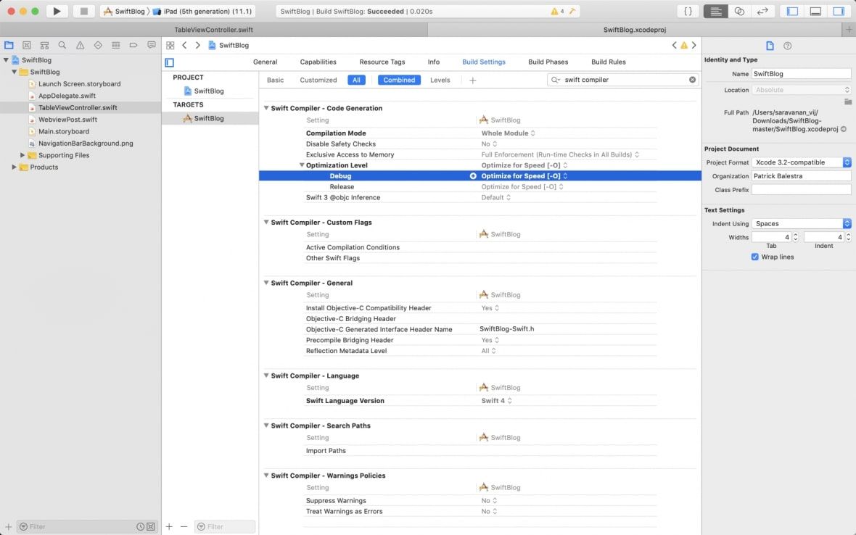This screenshot has width=856, height=535.
Task: Select the All settings filter
Action: [x=356, y=80]
